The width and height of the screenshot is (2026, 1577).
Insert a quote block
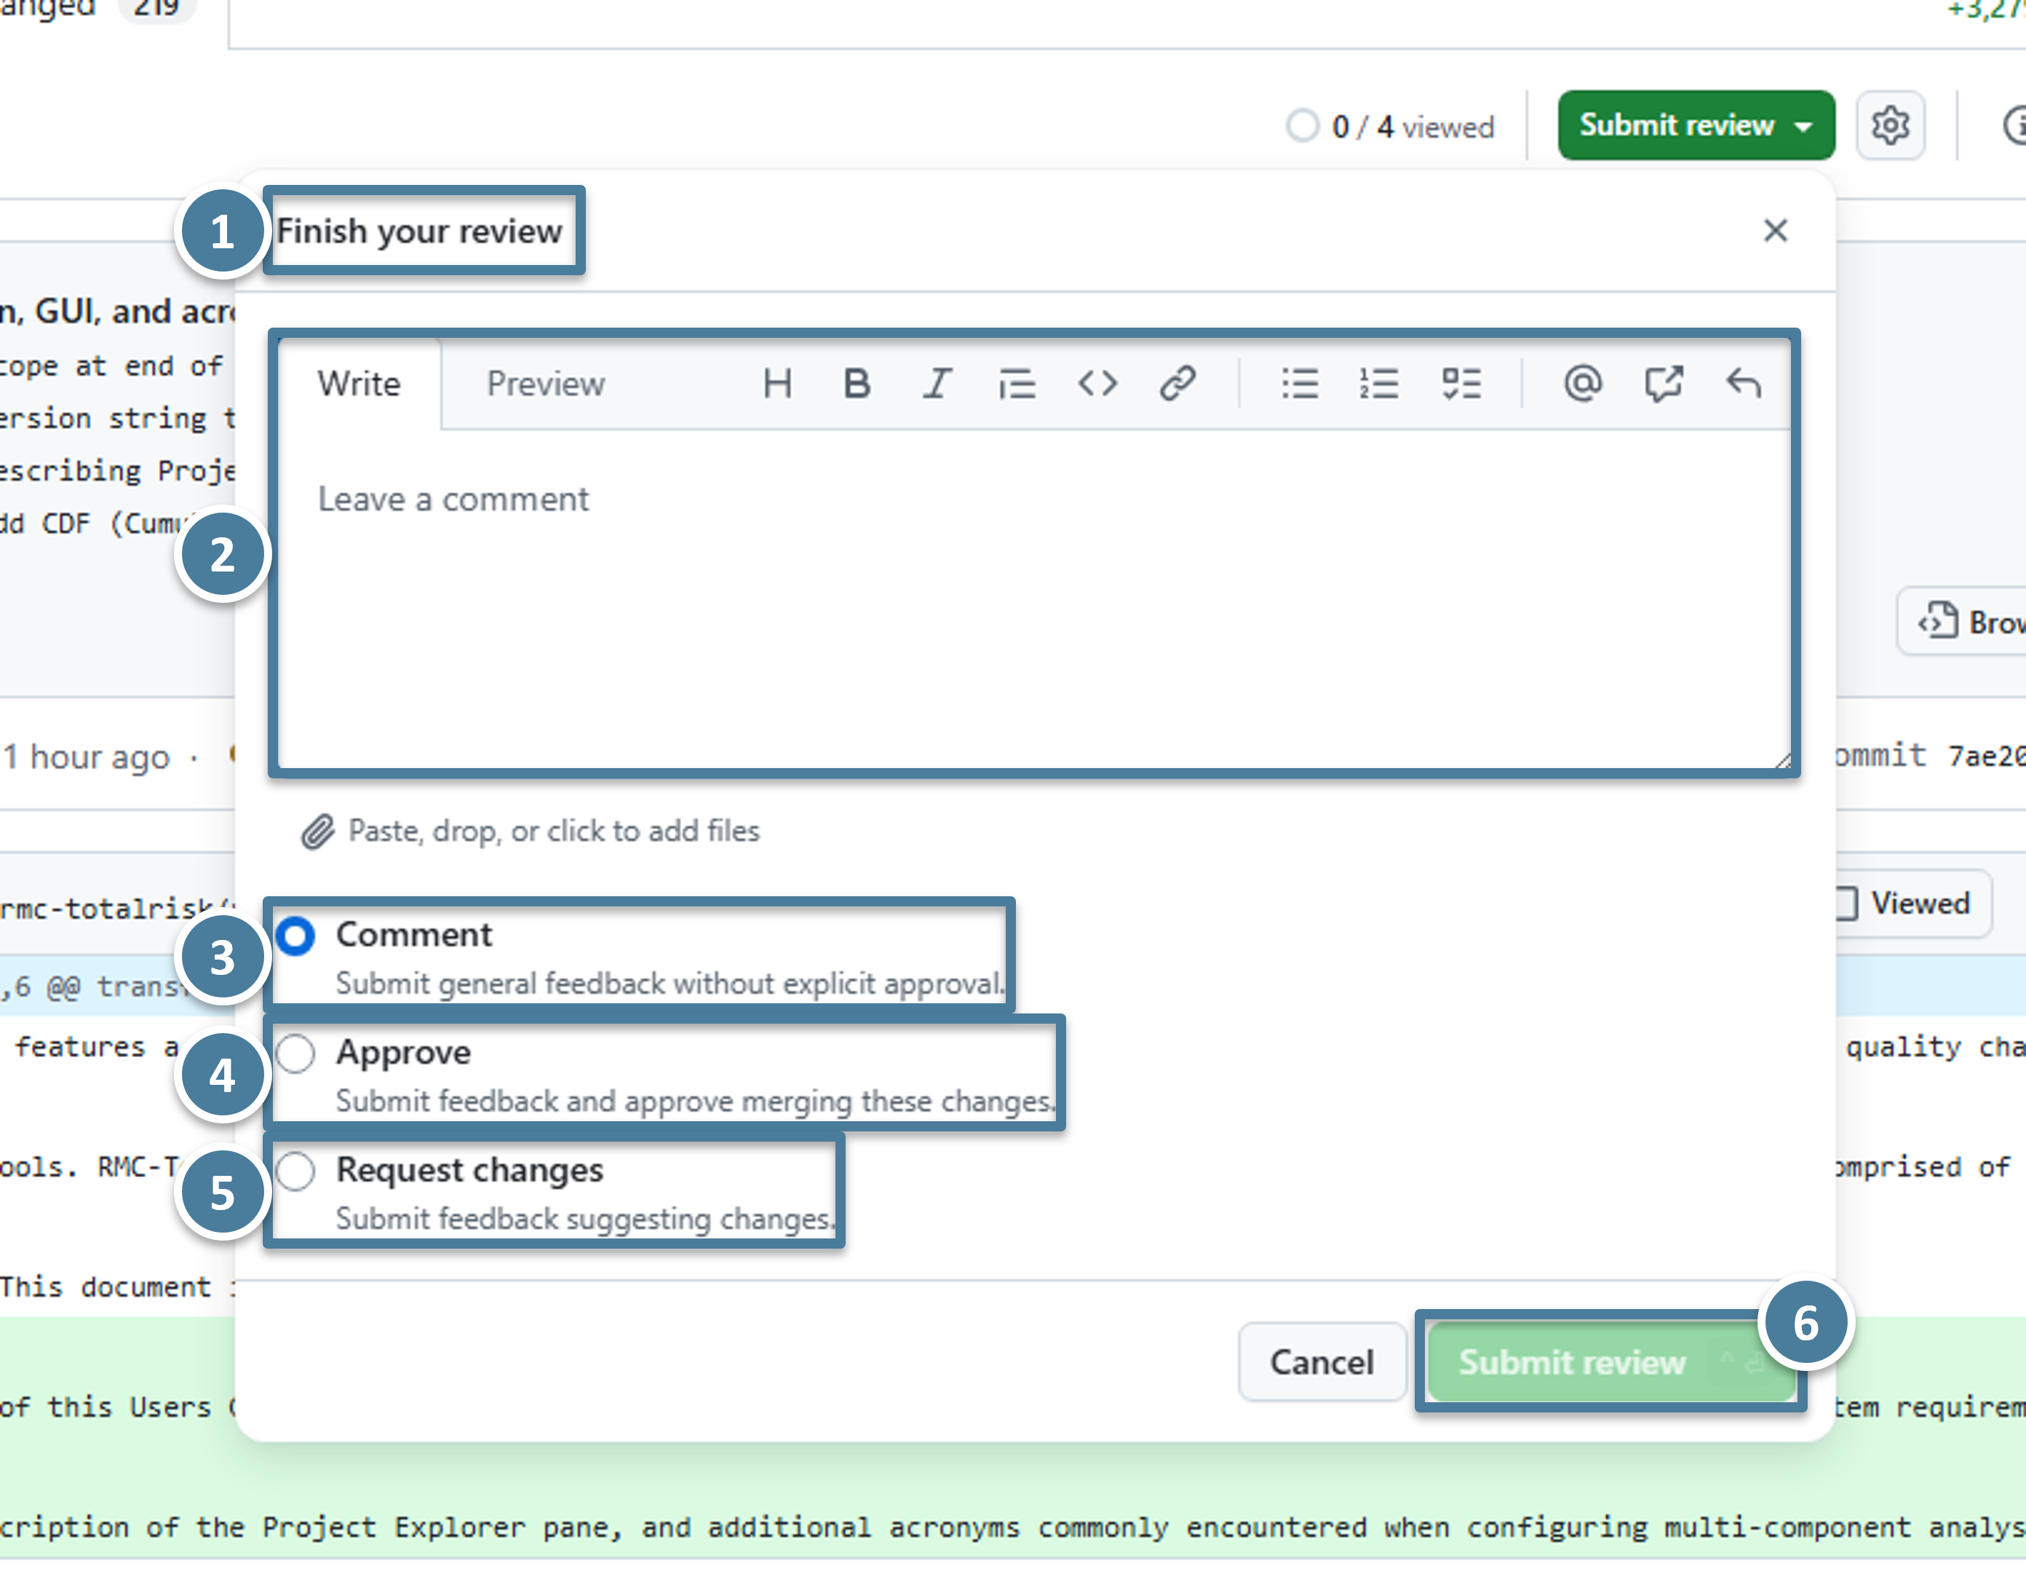coord(1017,384)
